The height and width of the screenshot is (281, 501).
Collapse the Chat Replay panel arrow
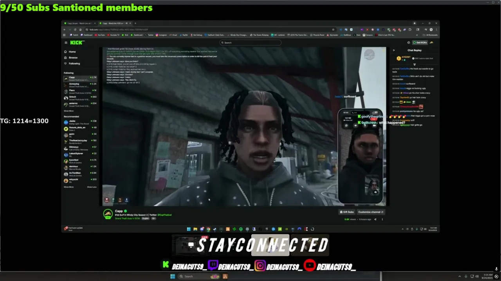(x=394, y=50)
